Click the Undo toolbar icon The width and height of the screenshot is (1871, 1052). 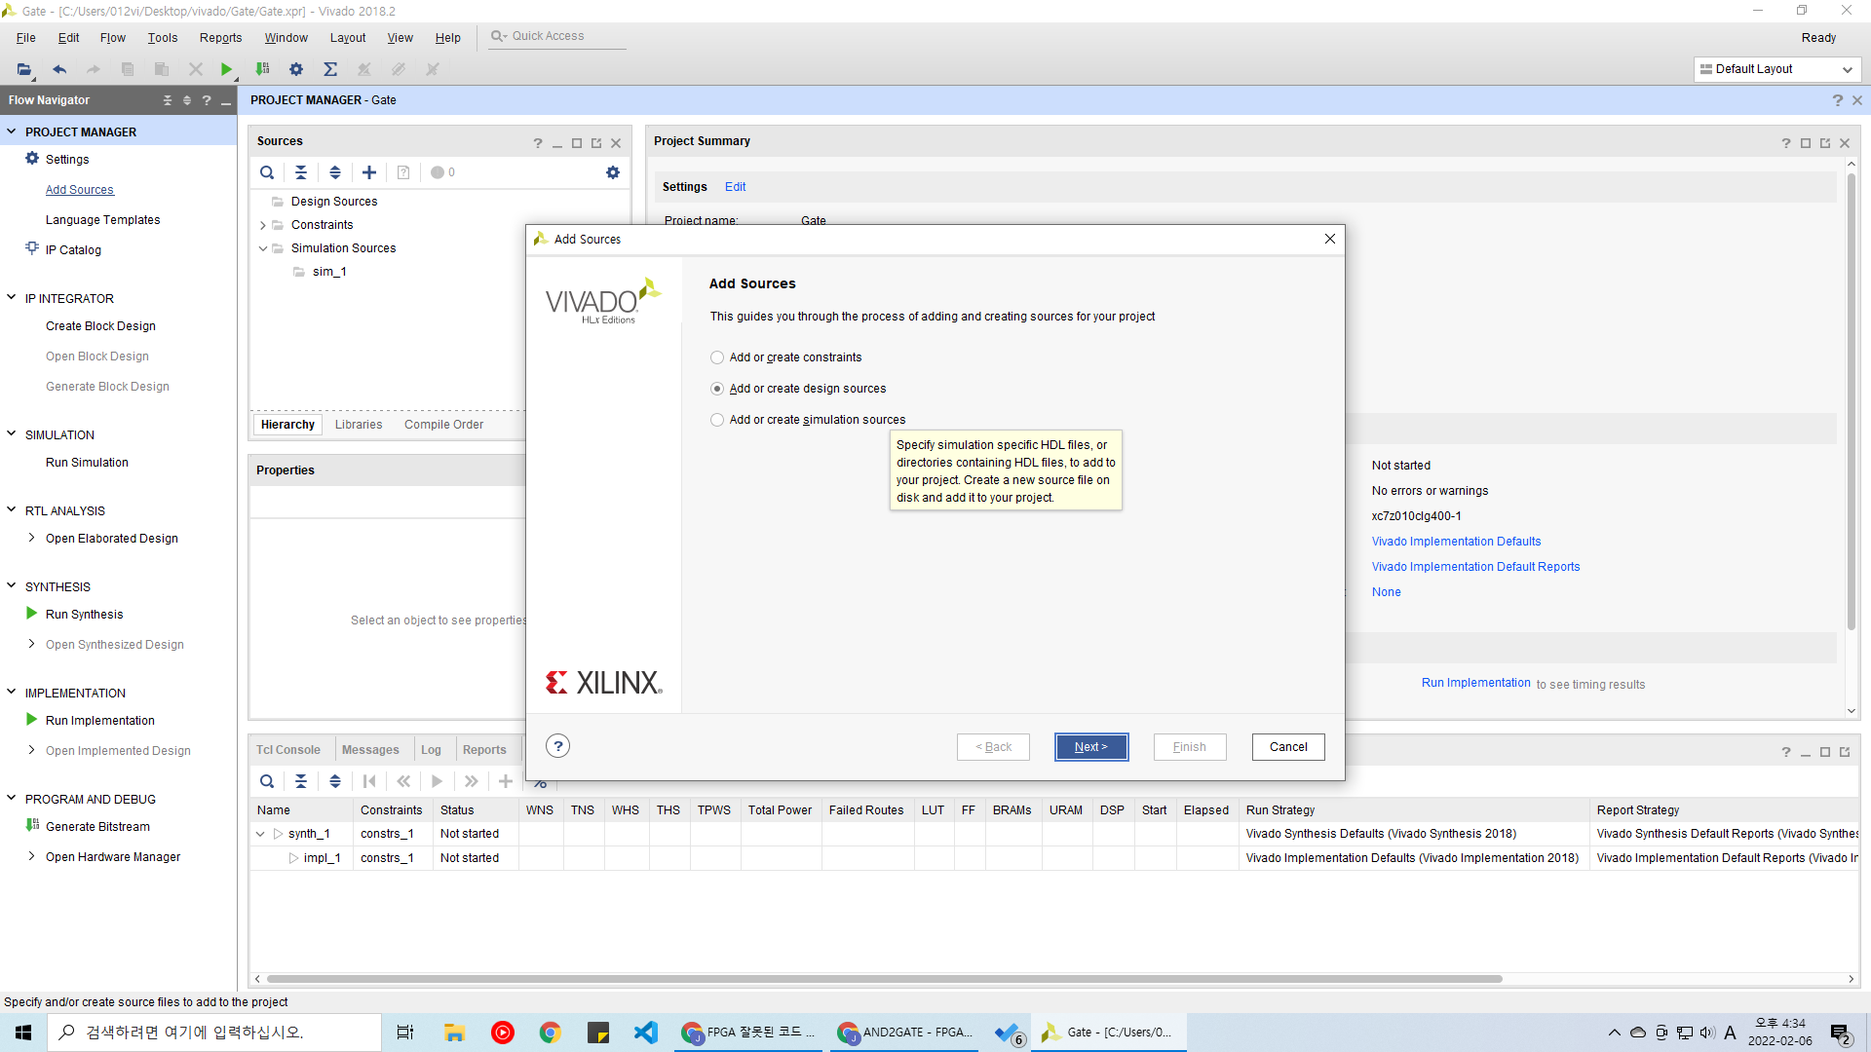[59, 69]
